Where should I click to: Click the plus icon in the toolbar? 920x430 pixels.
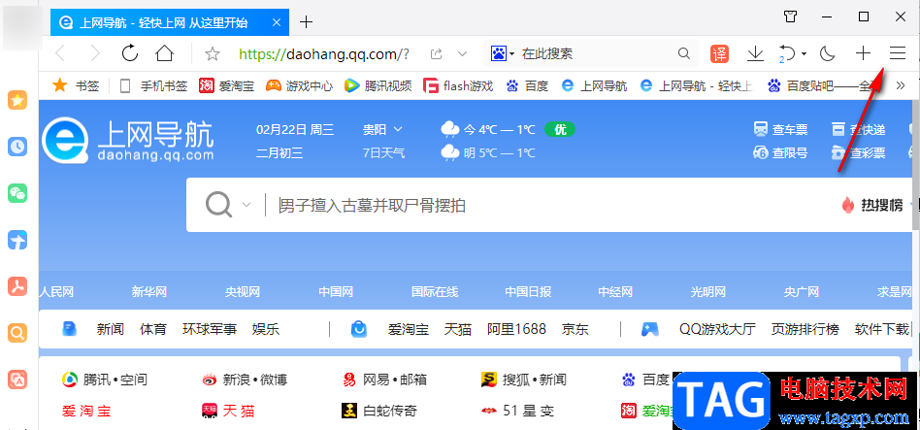863,54
